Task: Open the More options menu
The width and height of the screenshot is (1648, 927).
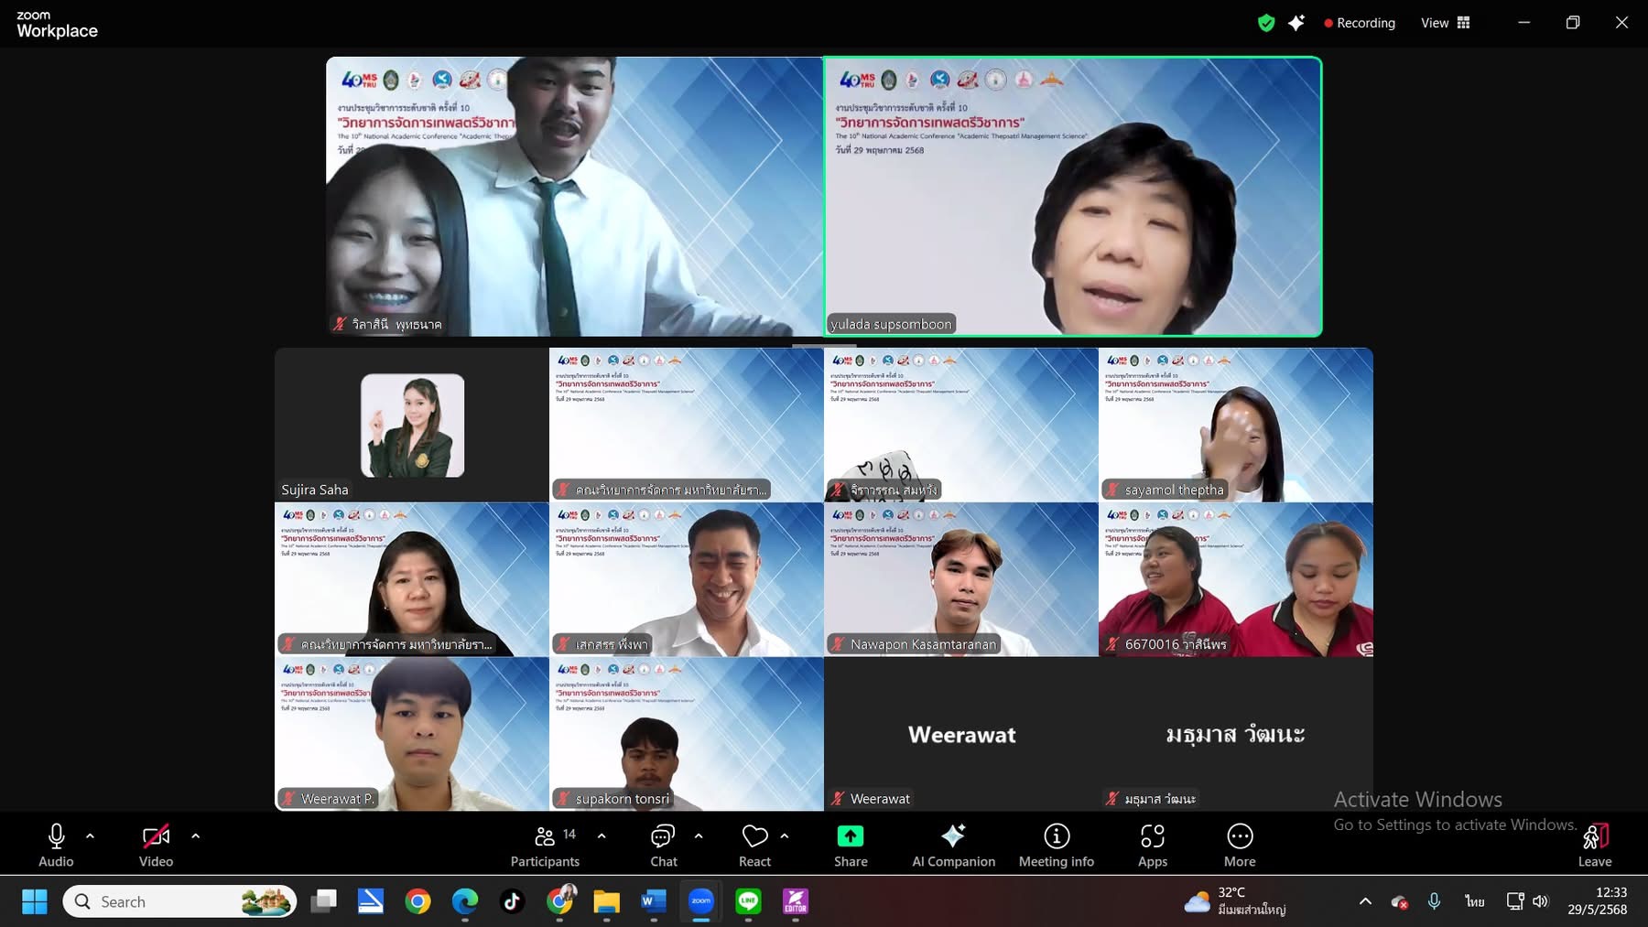Action: pos(1240,846)
